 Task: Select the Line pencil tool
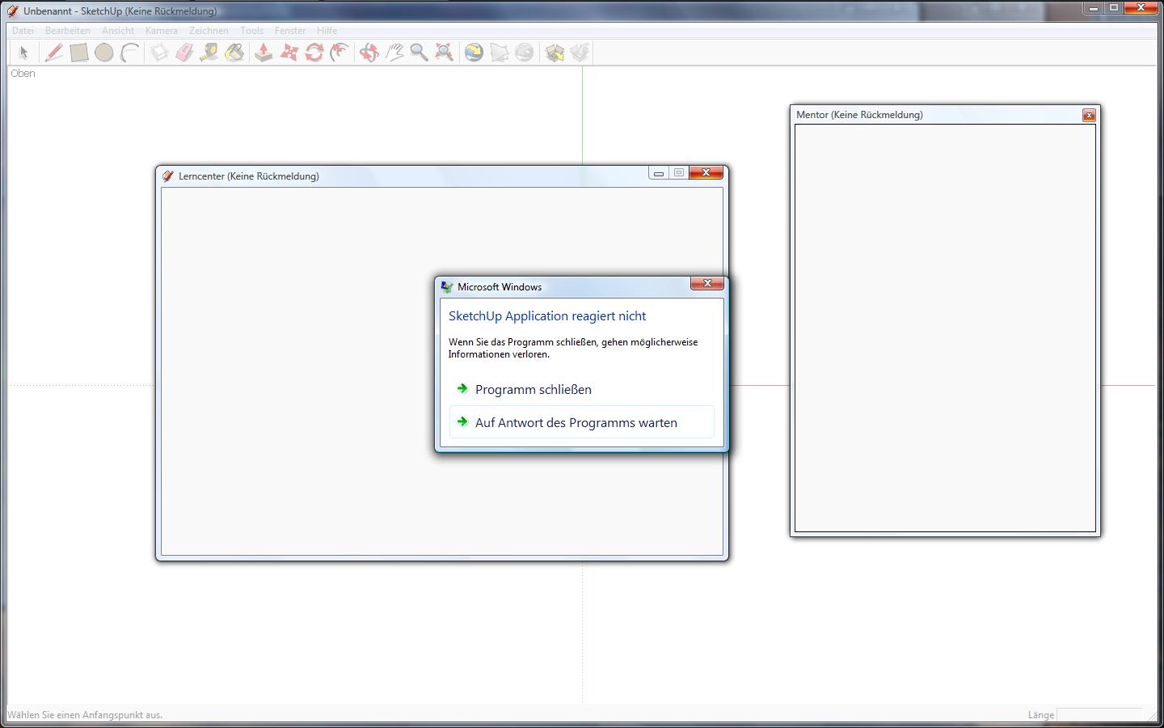tap(54, 53)
